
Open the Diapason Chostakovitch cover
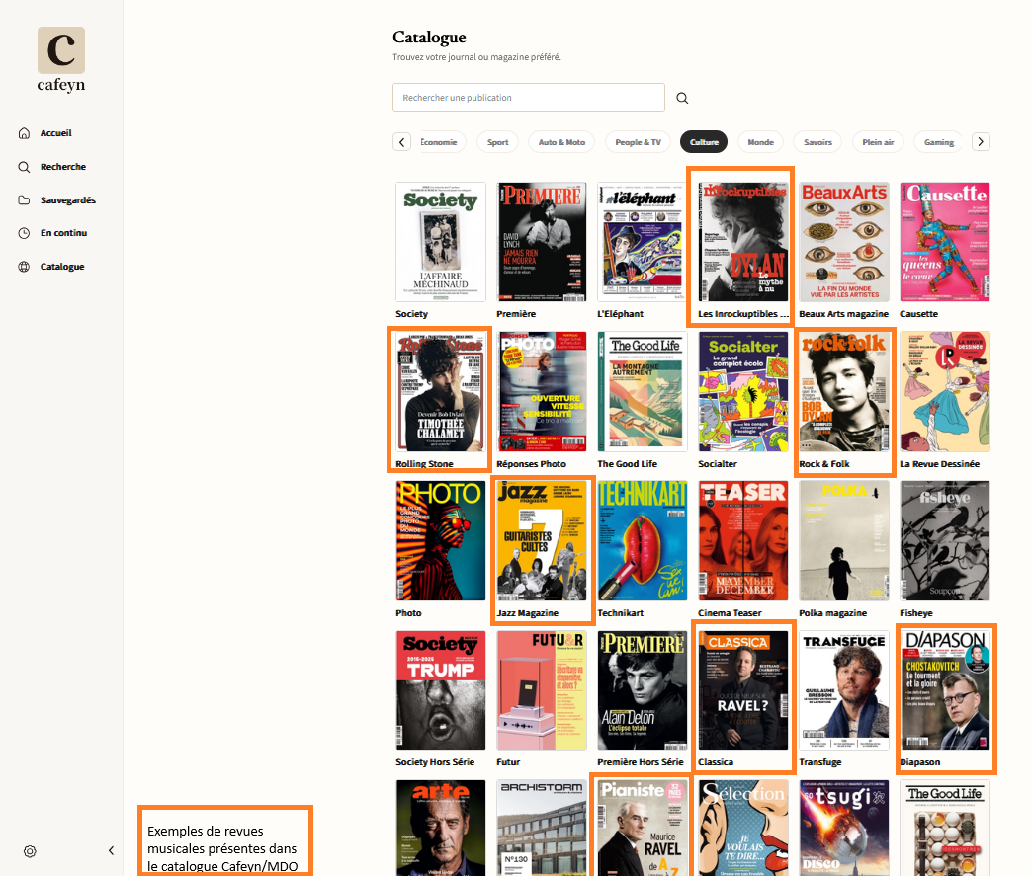pos(944,690)
